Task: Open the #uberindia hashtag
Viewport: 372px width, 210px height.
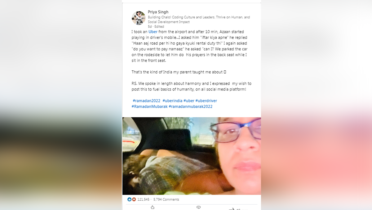Action: click(x=172, y=101)
